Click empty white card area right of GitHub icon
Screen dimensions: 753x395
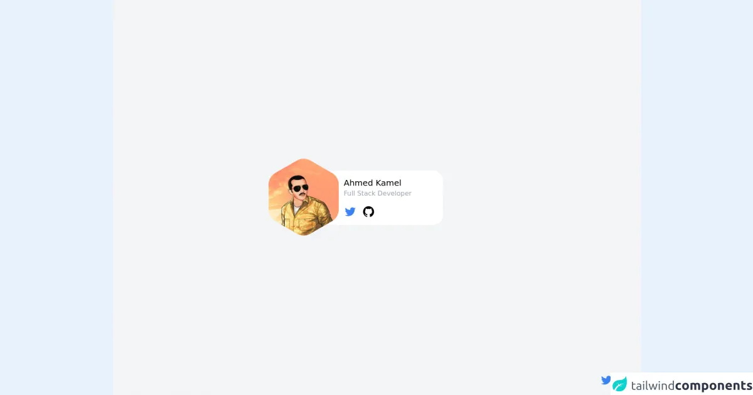(x=408, y=212)
